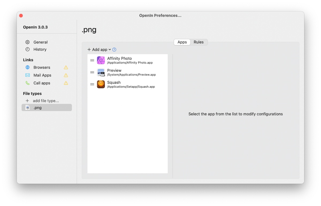Select Mail Apps in the sidebar
321x206 pixels.
pyautogui.click(x=42, y=75)
